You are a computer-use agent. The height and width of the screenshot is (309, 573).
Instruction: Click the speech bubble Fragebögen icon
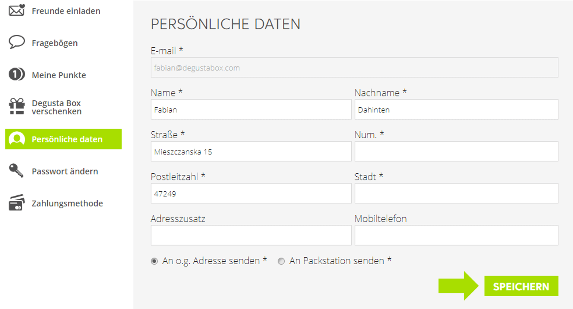coord(17,42)
